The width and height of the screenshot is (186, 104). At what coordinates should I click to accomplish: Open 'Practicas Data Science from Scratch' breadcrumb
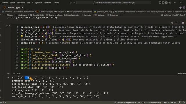click(x=19, y=12)
